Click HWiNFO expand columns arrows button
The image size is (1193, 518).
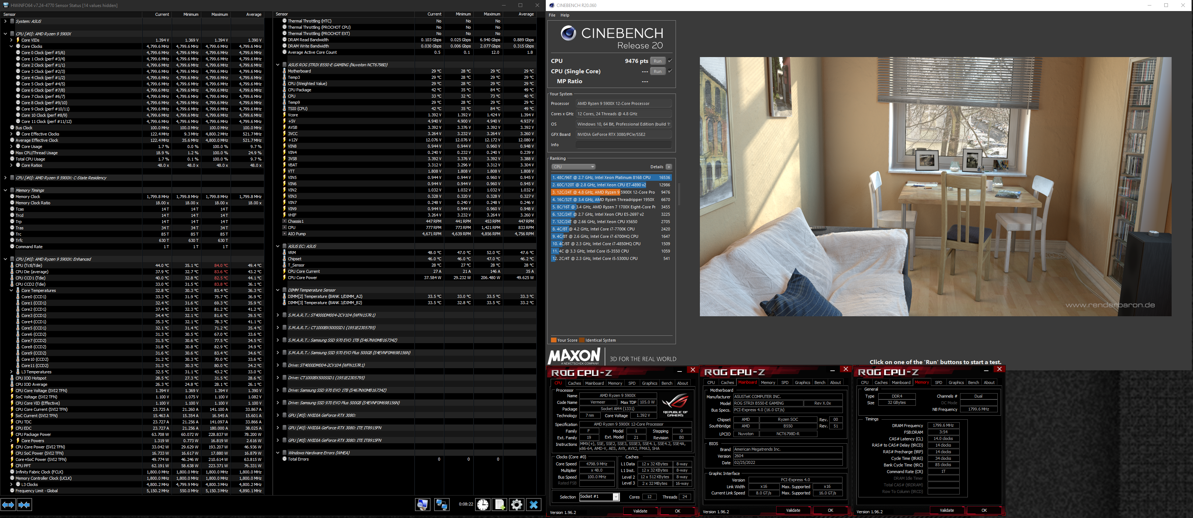pyautogui.click(x=8, y=505)
